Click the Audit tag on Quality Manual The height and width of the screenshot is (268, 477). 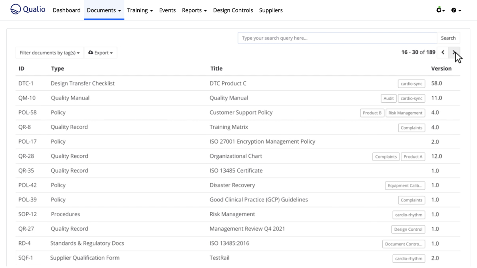point(388,98)
